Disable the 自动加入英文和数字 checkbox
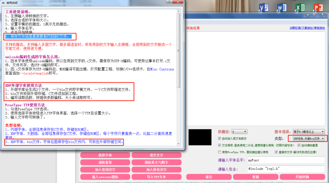 (220, 138)
